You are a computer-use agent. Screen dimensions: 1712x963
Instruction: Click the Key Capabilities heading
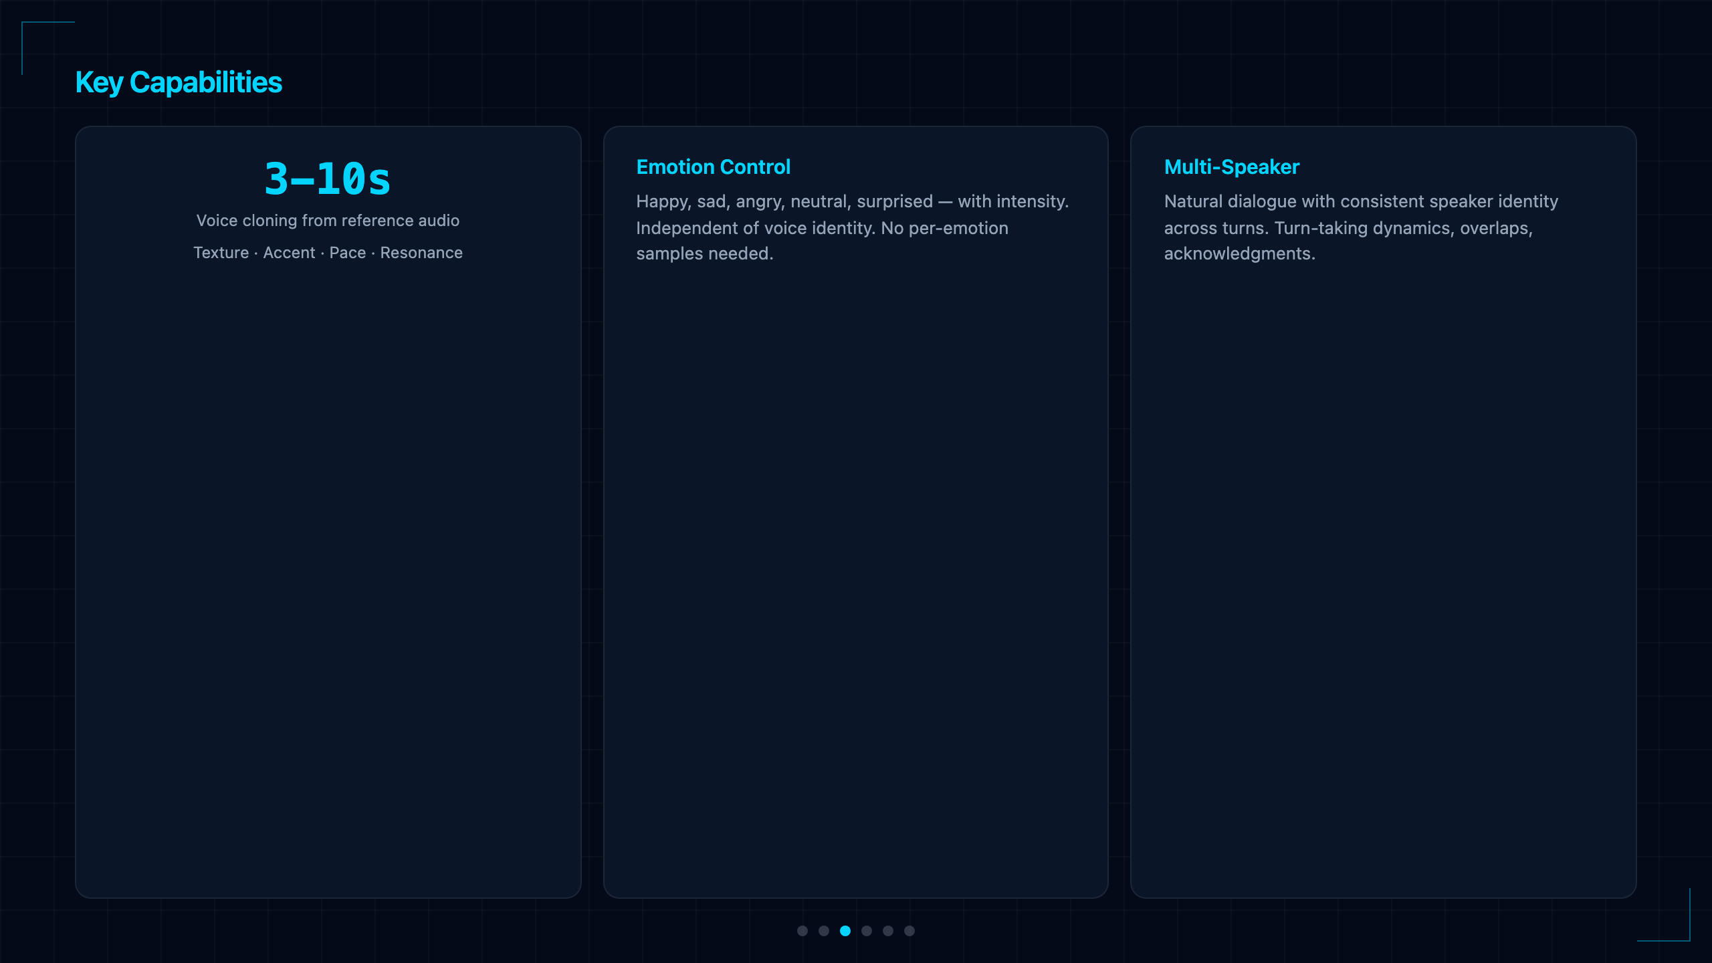coord(179,83)
